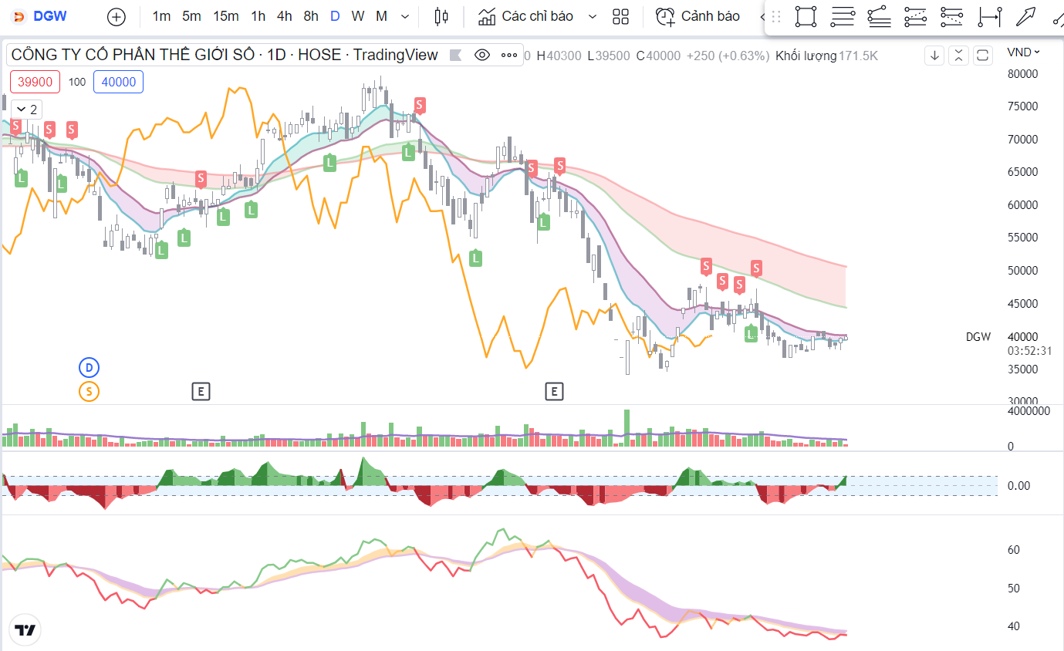The width and height of the screenshot is (1064, 651).
Task: Choose the 8h timeframe
Action: pos(311,16)
